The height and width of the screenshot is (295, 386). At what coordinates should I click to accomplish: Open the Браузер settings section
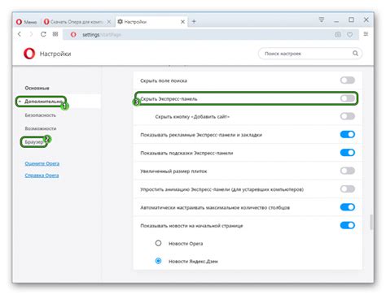click(x=34, y=142)
